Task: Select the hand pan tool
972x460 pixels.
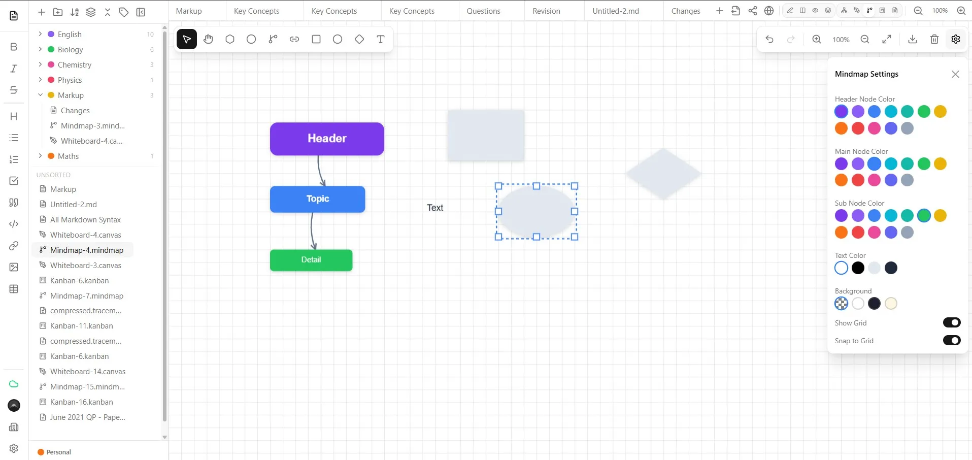Action: coord(208,39)
